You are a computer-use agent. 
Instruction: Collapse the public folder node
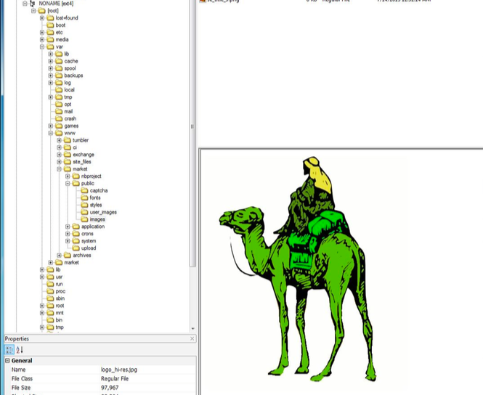(68, 183)
